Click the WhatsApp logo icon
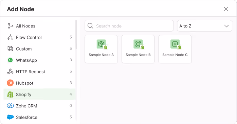The image size is (237, 124). coord(10,60)
